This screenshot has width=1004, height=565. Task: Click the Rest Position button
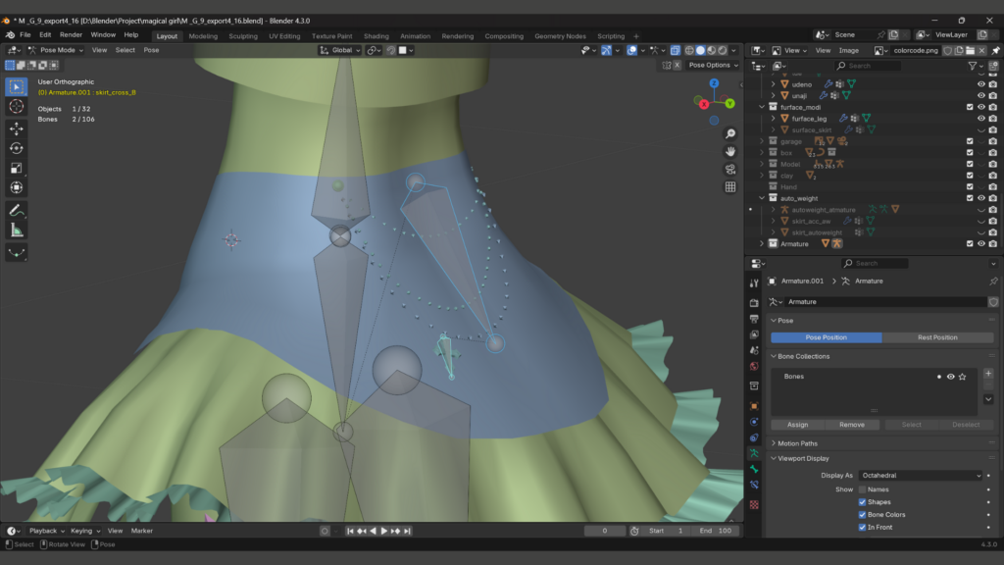[x=936, y=337]
